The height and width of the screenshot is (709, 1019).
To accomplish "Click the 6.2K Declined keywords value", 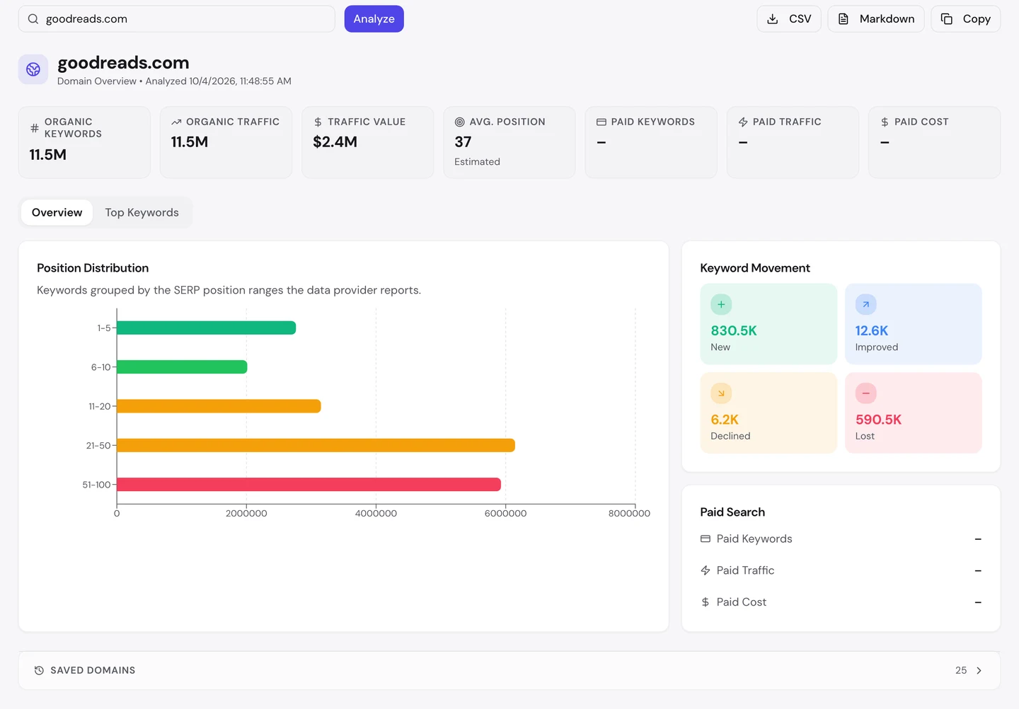I will coord(725,420).
